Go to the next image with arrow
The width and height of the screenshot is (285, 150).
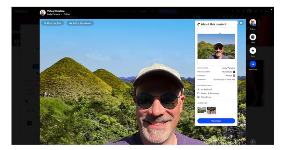click(253, 142)
